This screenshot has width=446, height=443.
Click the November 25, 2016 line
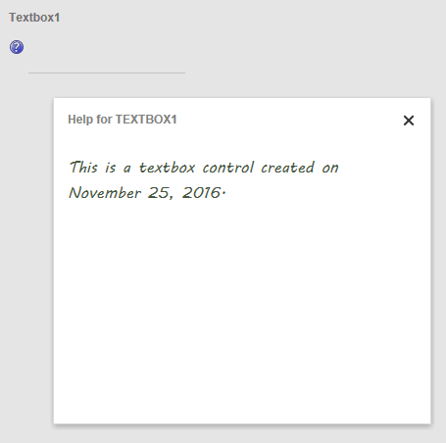pos(147,192)
